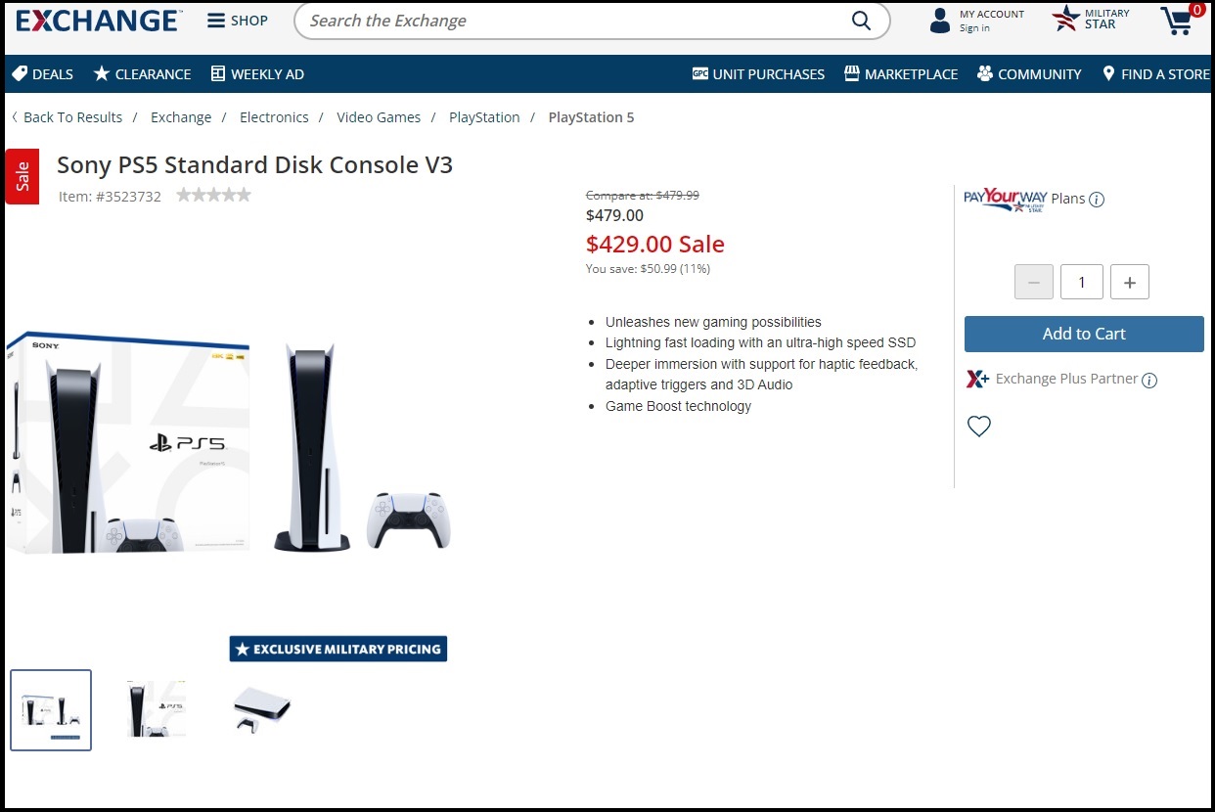Increase quantity with plus button
Viewport: 1215px width, 812px height.
coord(1130,283)
